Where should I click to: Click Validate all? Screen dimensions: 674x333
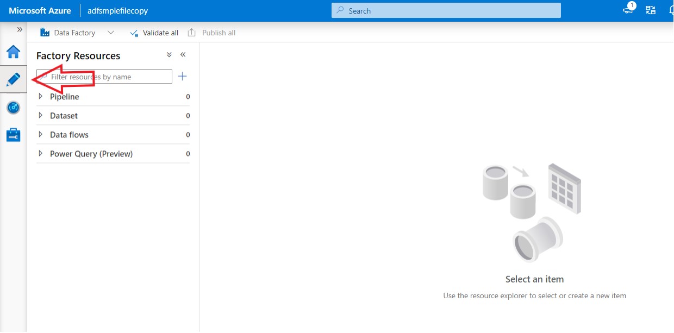click(154, 33)
